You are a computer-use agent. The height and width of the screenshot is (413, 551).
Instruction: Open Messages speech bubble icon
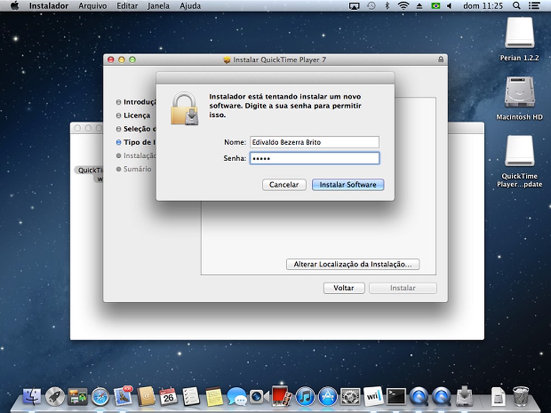click(236, 397)
